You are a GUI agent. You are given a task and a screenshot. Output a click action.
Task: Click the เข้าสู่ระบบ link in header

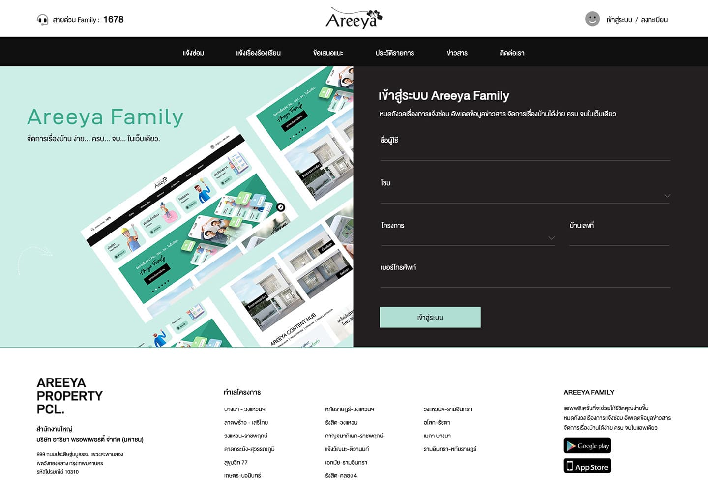[619, 20]
